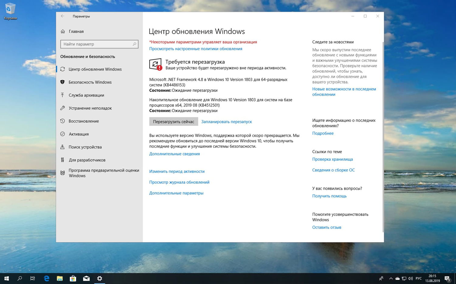Select Главная in the navigation menu
Image resolution: width=456 pixels, height=284 pixels.
[x=76, y=31]
